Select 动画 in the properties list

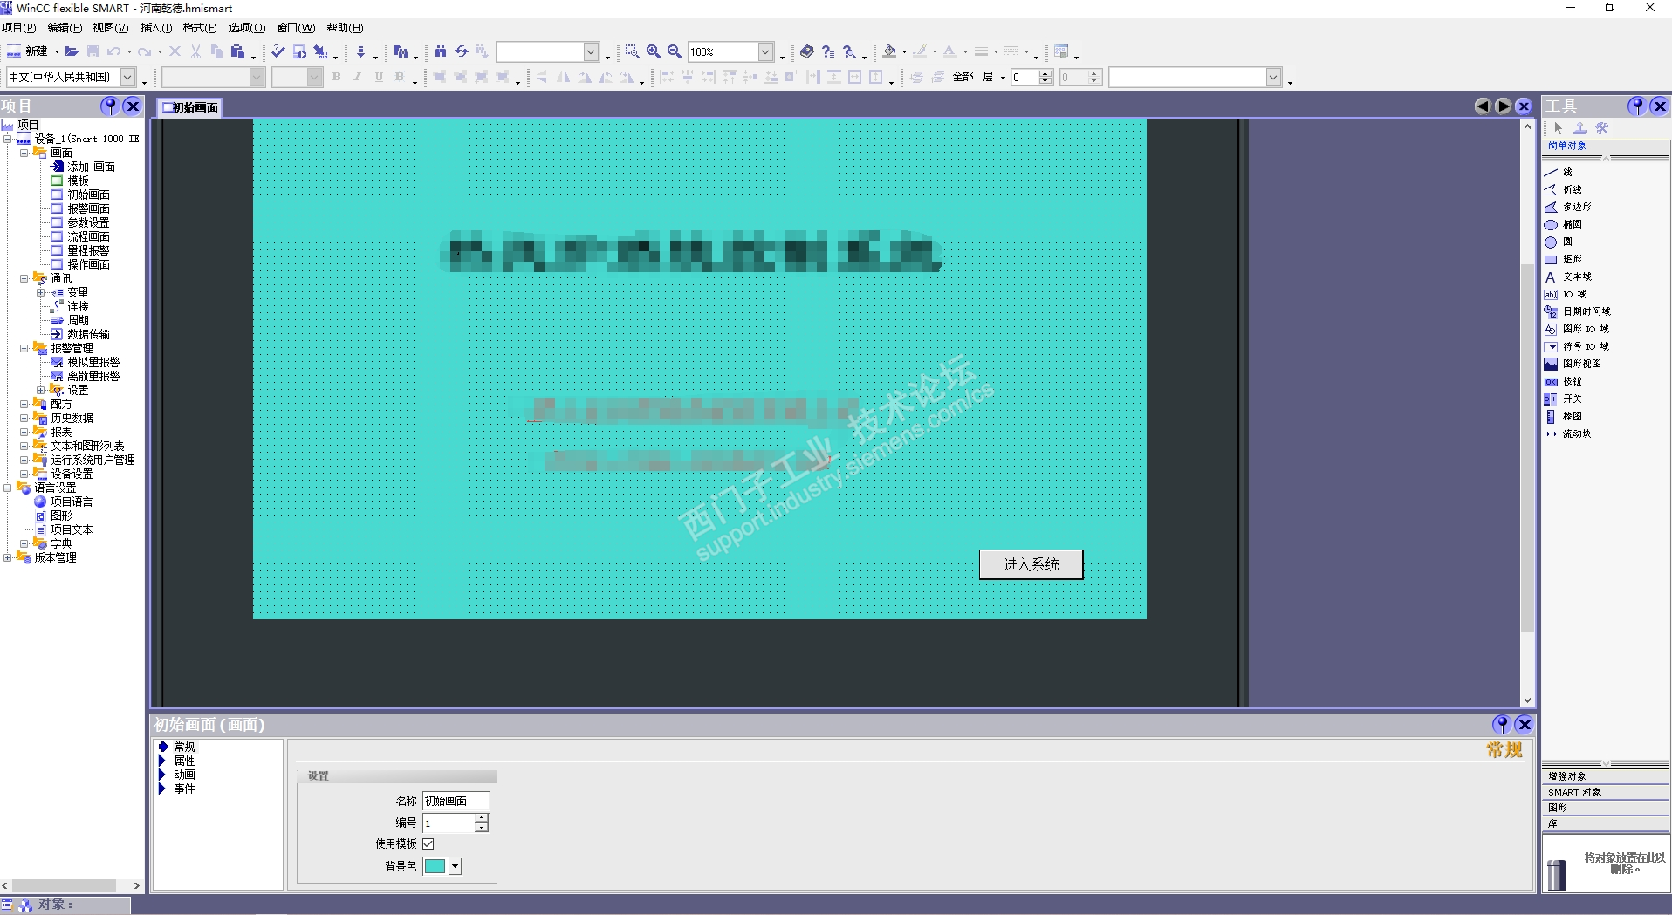coord(184,775)
